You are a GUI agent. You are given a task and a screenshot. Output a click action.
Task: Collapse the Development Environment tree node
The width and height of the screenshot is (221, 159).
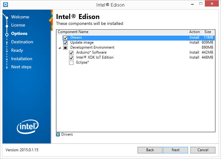click(x=60, y=48)
